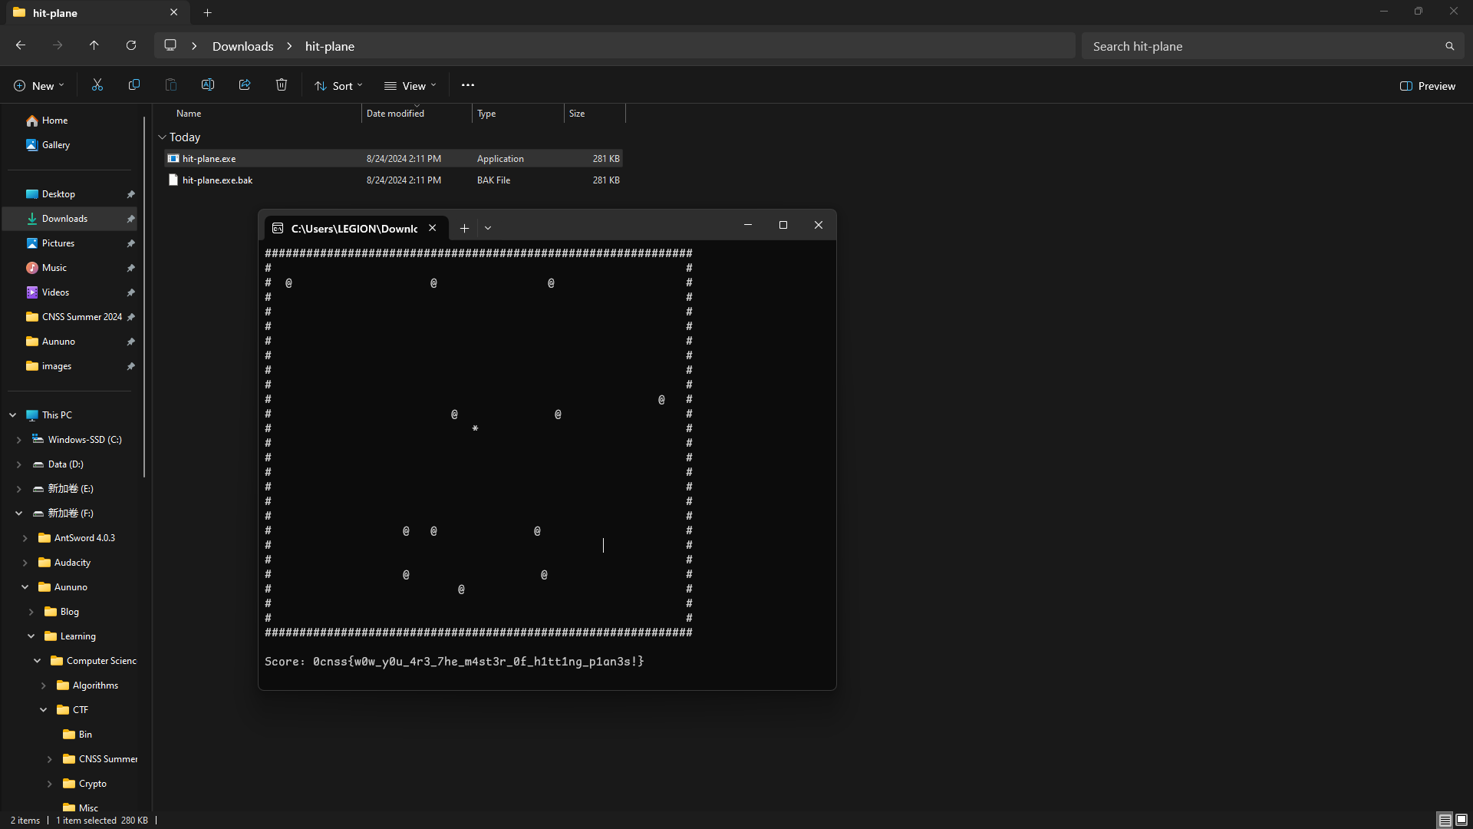
Task: Click hit-plane in the breadcrumb
Action: 330,46
